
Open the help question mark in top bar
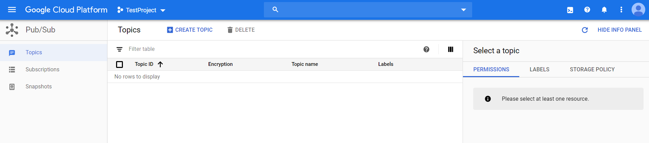pyautogui.click(x=587, y=10)
